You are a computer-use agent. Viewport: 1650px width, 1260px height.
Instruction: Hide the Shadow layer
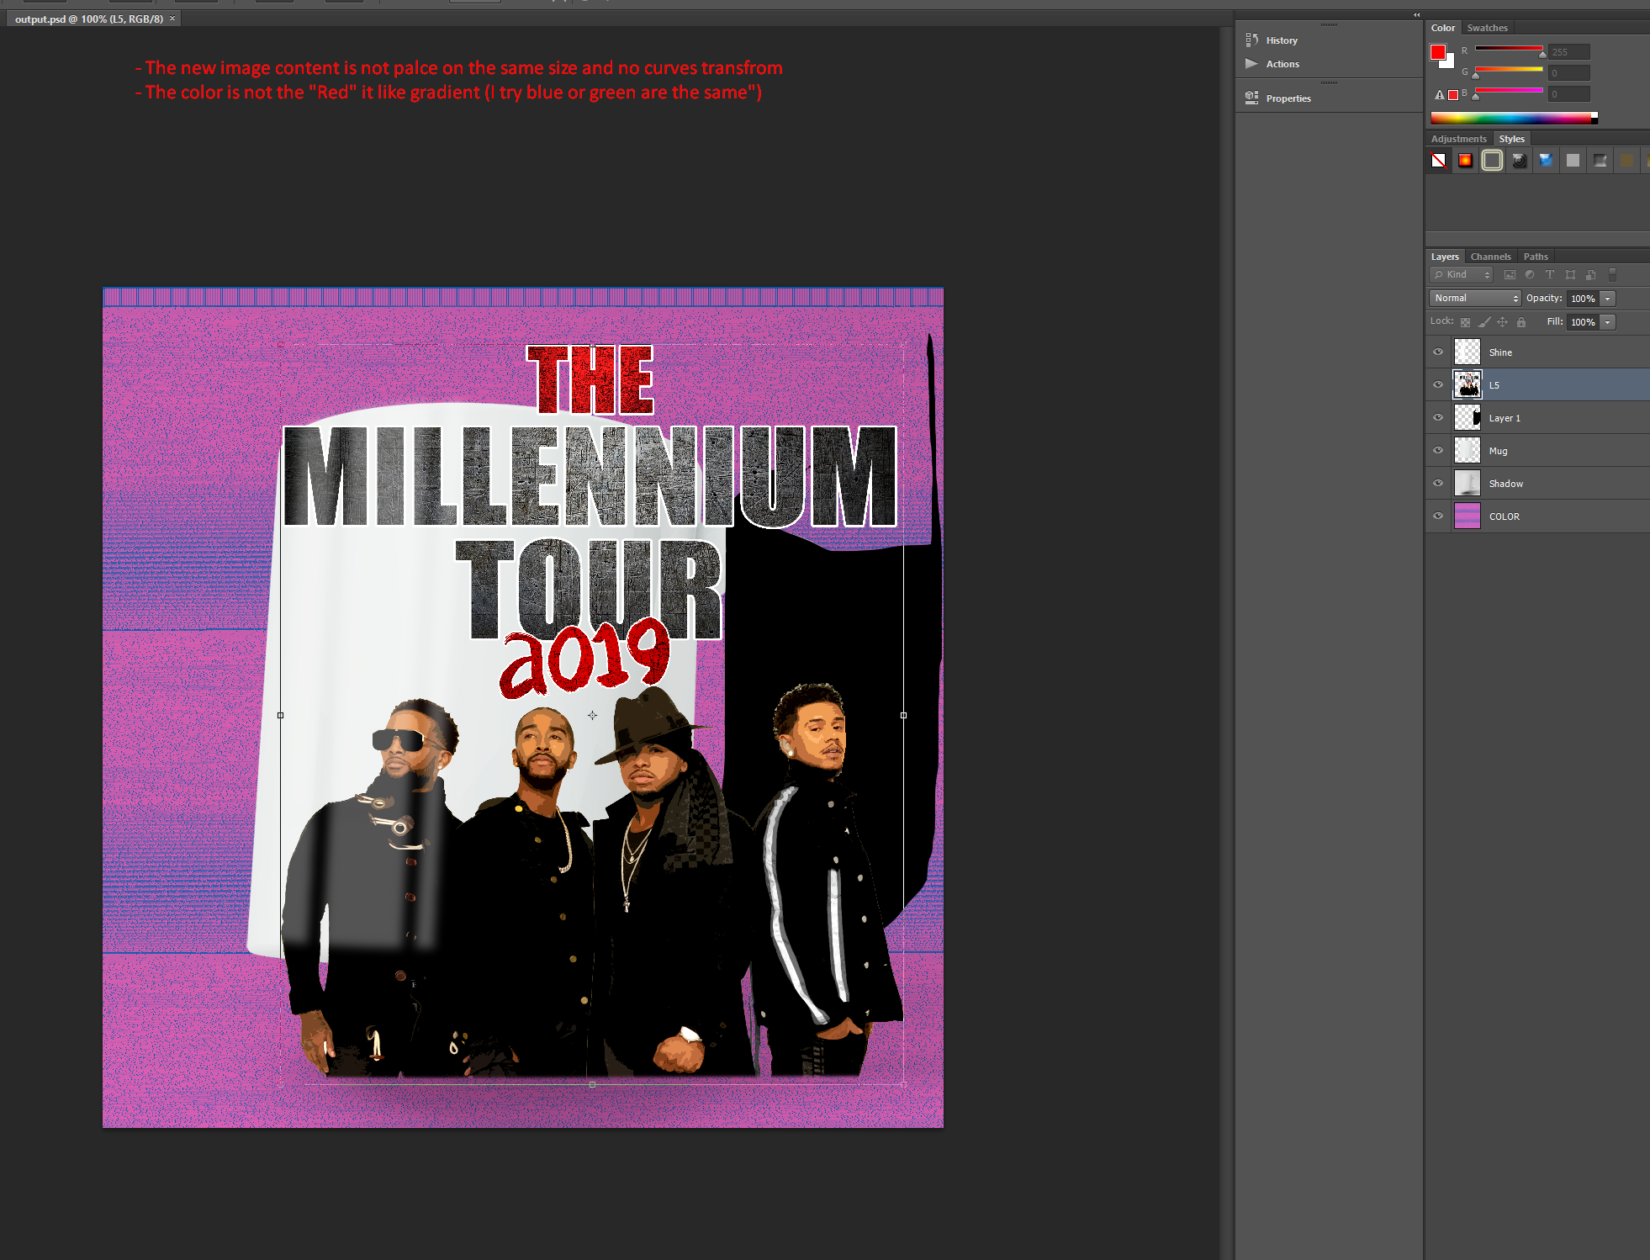coord(1438,483)
